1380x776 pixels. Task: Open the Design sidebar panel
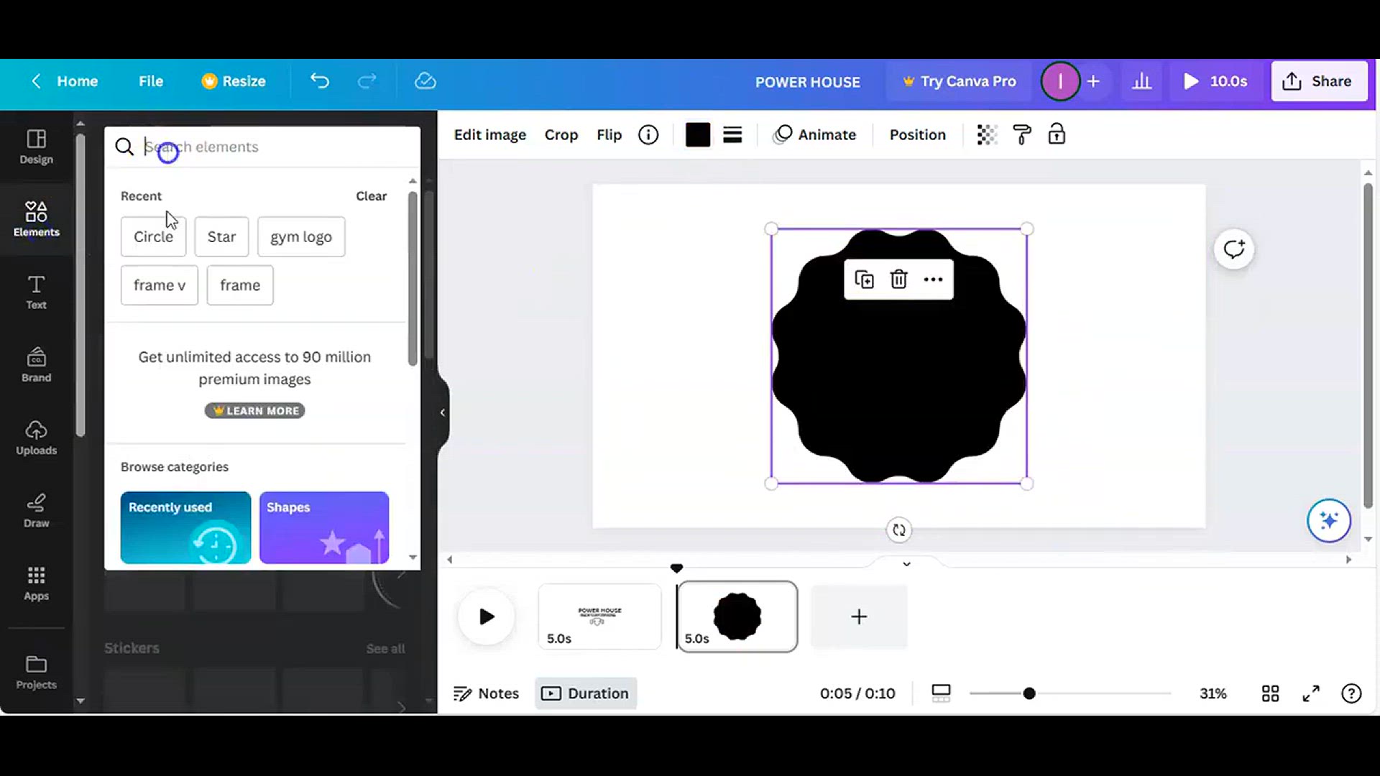click(x=36, y=147)
